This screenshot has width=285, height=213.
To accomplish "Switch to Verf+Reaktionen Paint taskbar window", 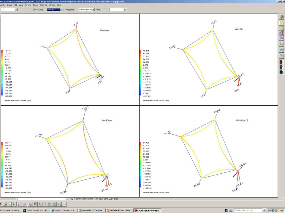I will click(x=121, y=210).
